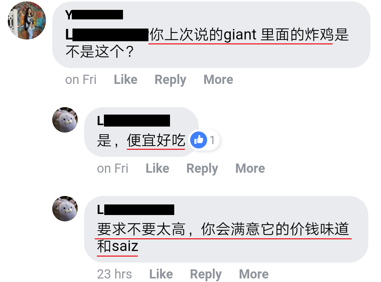Click the '23 hrs' timestamp
The image size is (381, 282).
coord(115,274)
